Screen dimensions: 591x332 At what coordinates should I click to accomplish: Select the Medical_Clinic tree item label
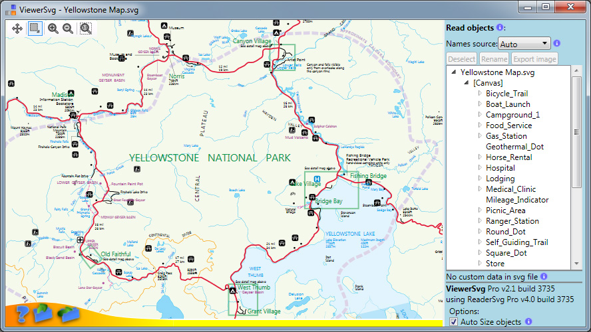510,189
